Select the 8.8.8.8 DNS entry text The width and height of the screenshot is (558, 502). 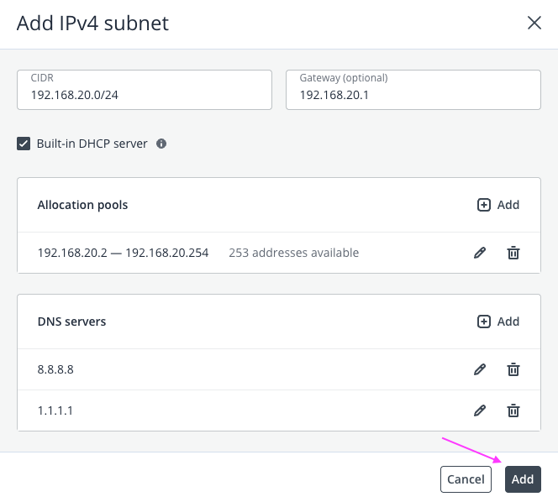point(55,369)
